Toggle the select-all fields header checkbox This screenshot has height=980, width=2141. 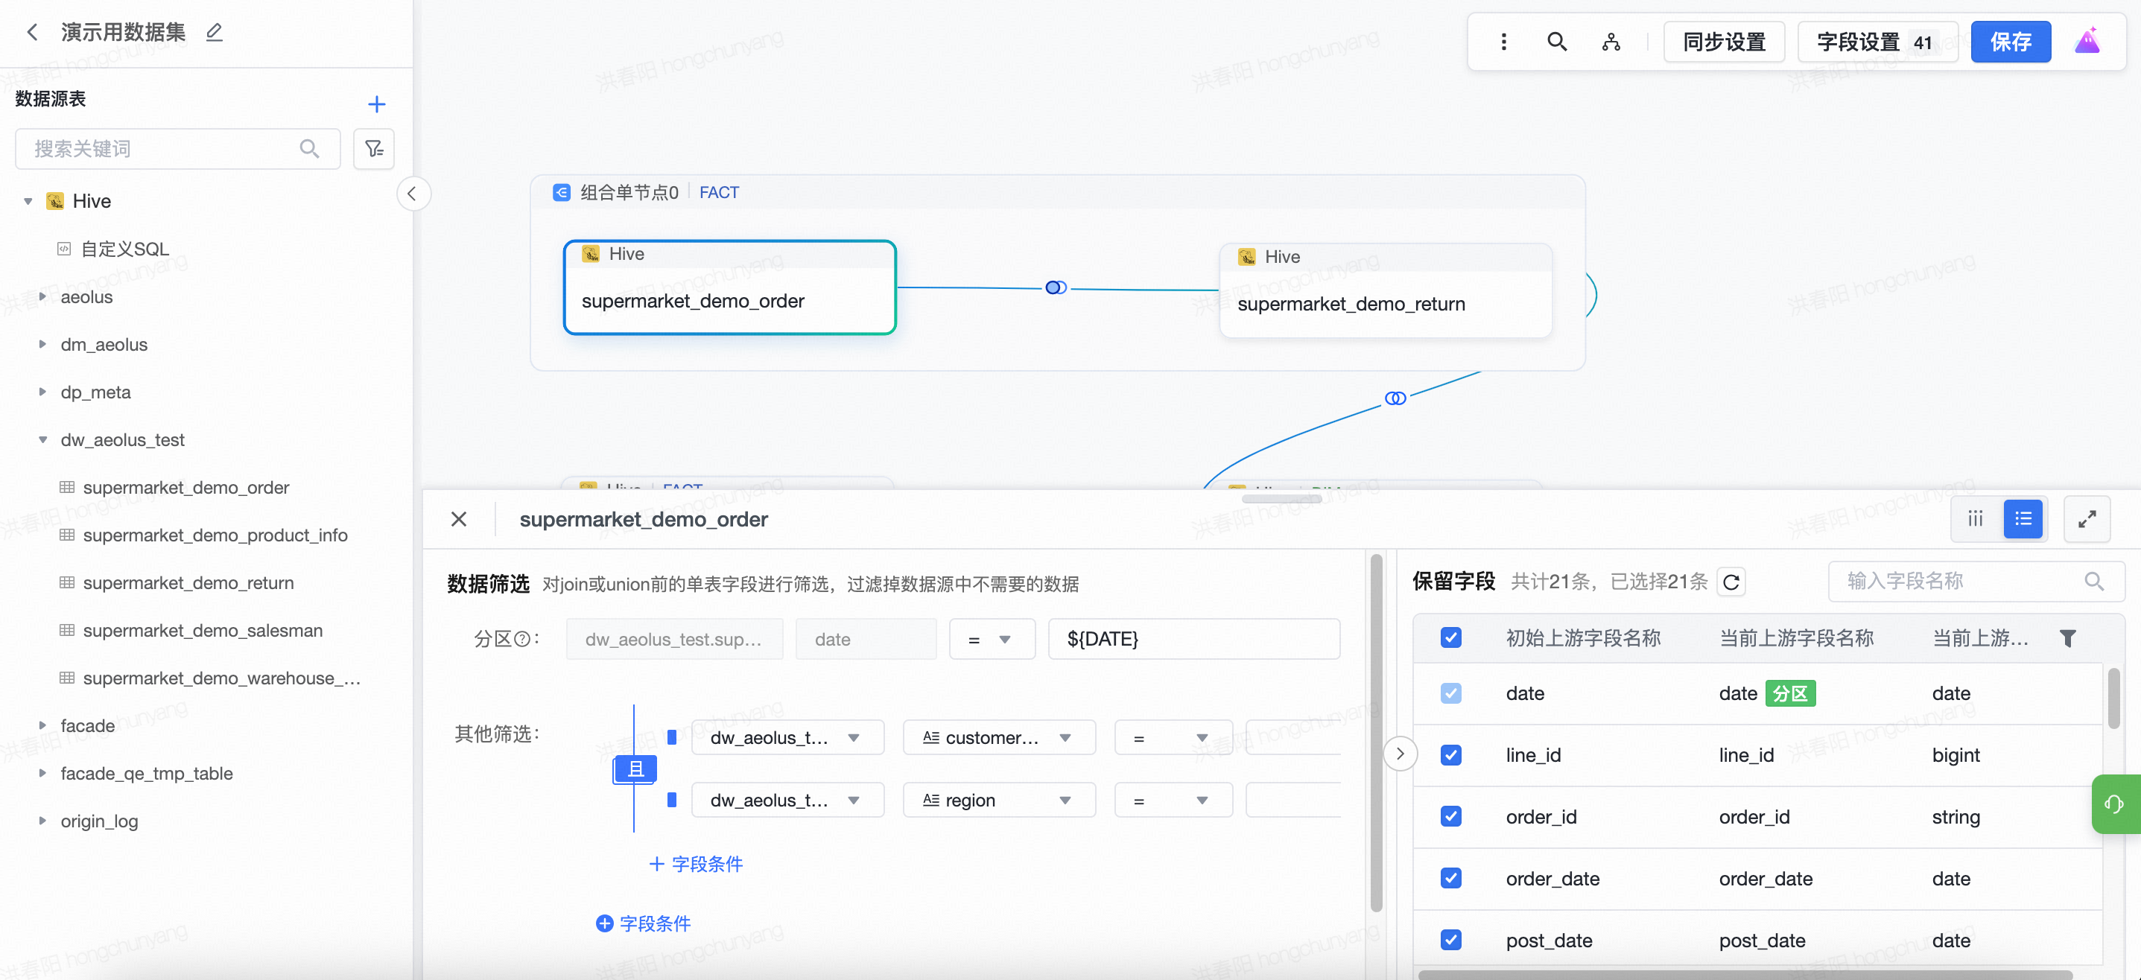1450,638
